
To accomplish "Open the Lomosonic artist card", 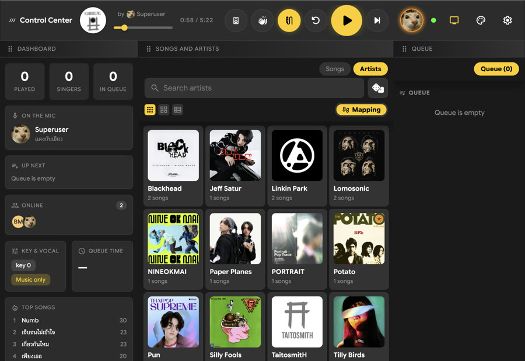I will (x=359, y=166).
